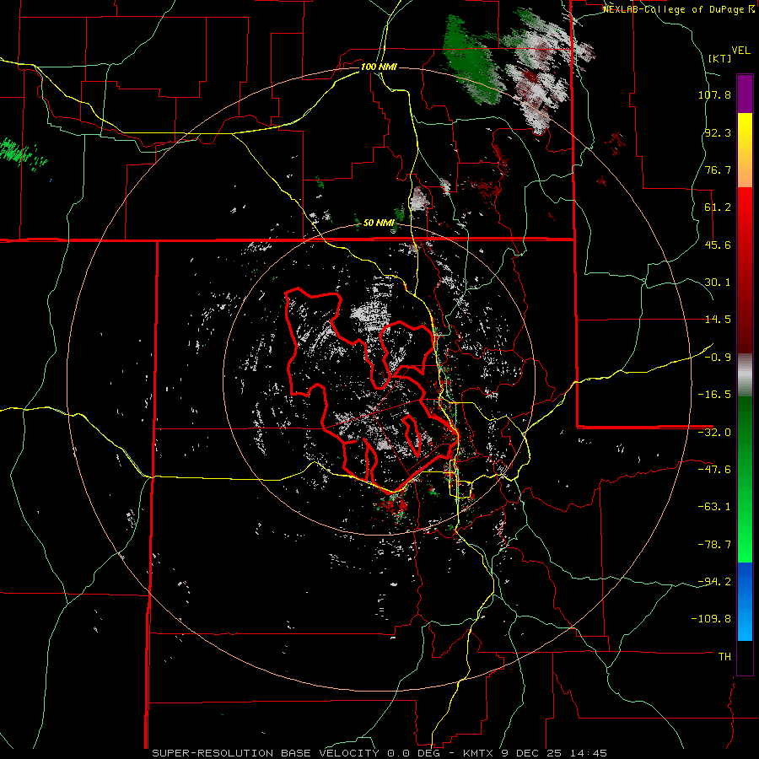This screenshot has width=759, height=759.
Task: Pick the blue segment of the velocity color bar
Action: click(745, 601)
